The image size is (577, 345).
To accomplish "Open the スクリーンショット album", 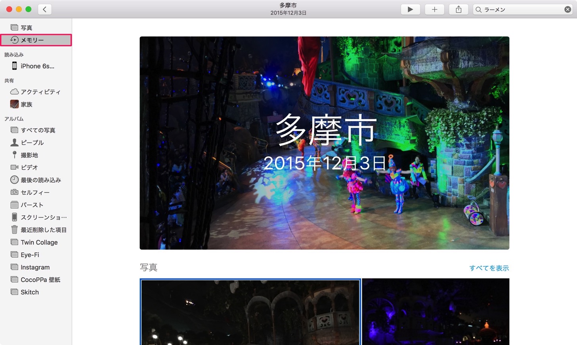I will (x=36, y=217).
